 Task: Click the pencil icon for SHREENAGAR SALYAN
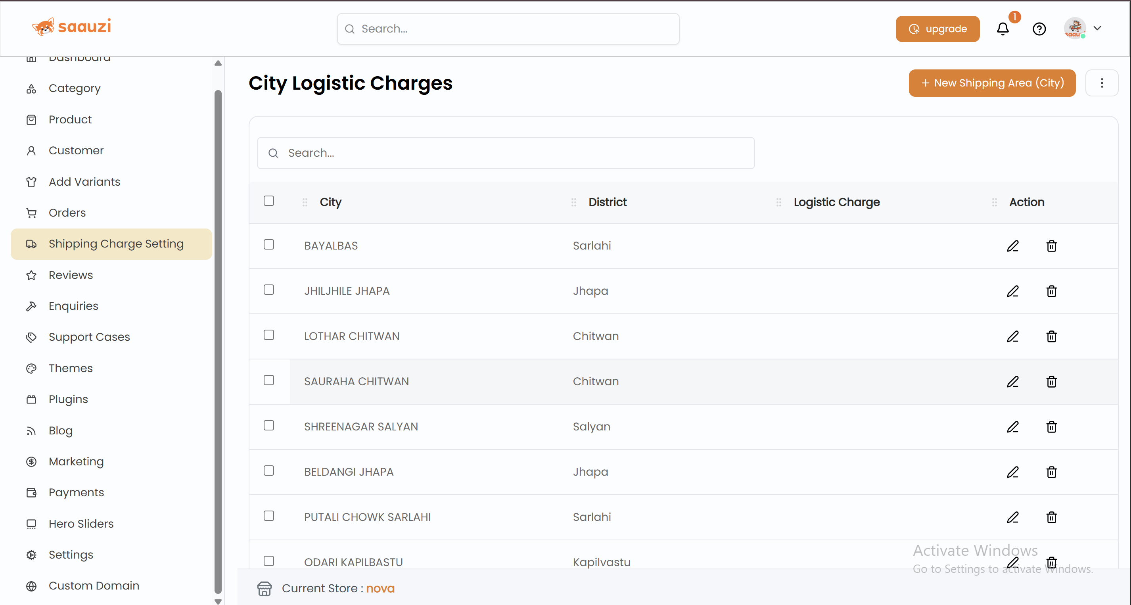tap(1012, 427)
